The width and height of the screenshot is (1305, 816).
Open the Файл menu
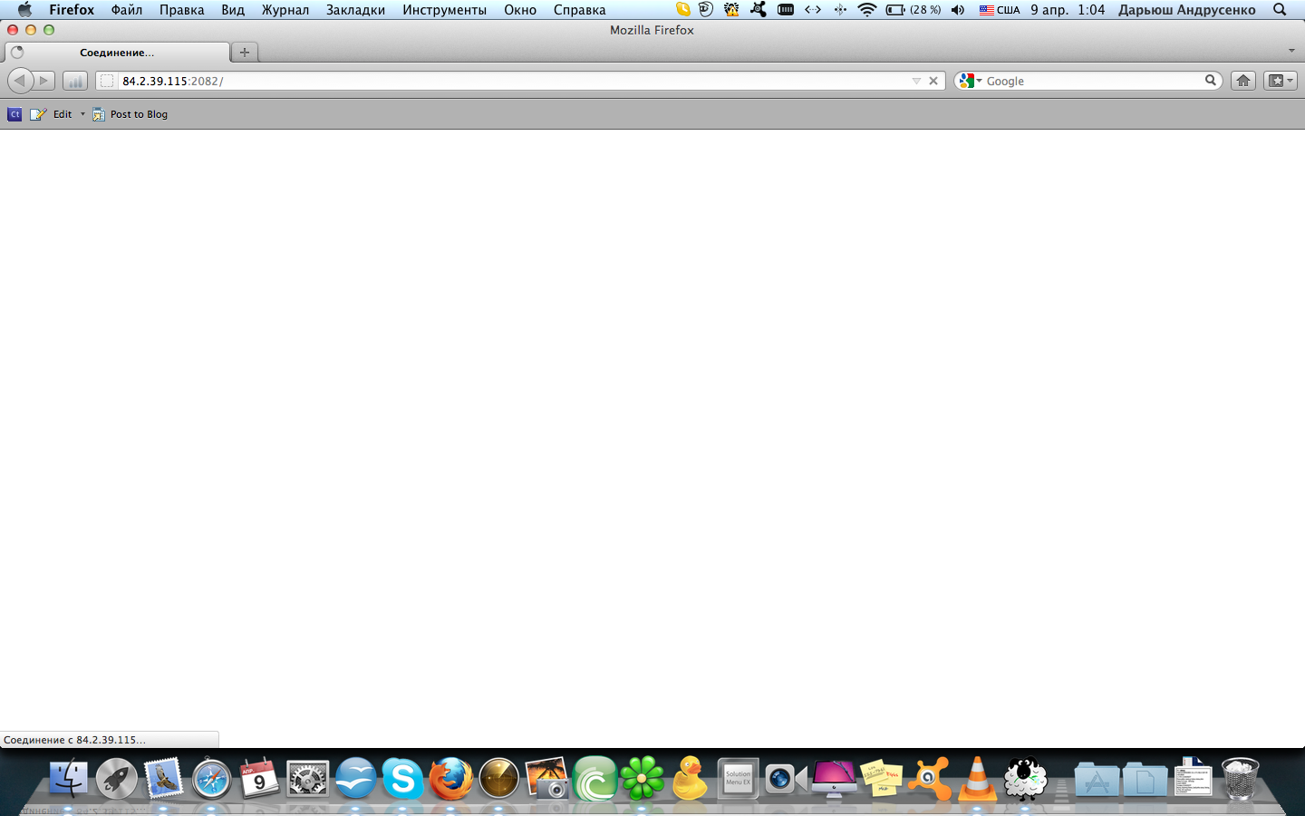pyautogui.click(x=127, y=10)
